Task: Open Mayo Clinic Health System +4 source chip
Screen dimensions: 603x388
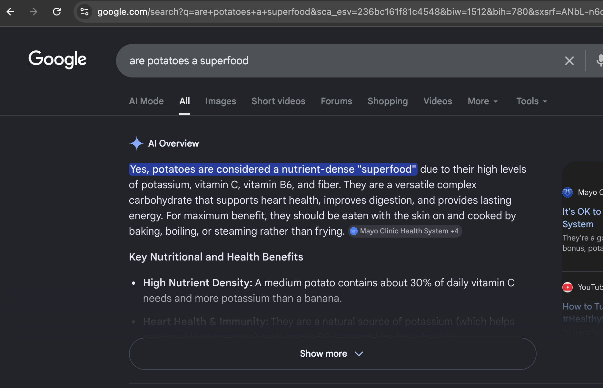Action: pyautogui.click(x=405, y=231)
